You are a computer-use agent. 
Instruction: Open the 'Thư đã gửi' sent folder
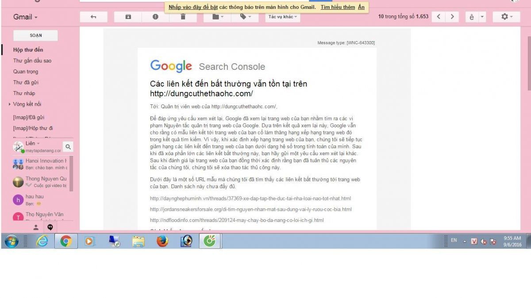[26, 82]
